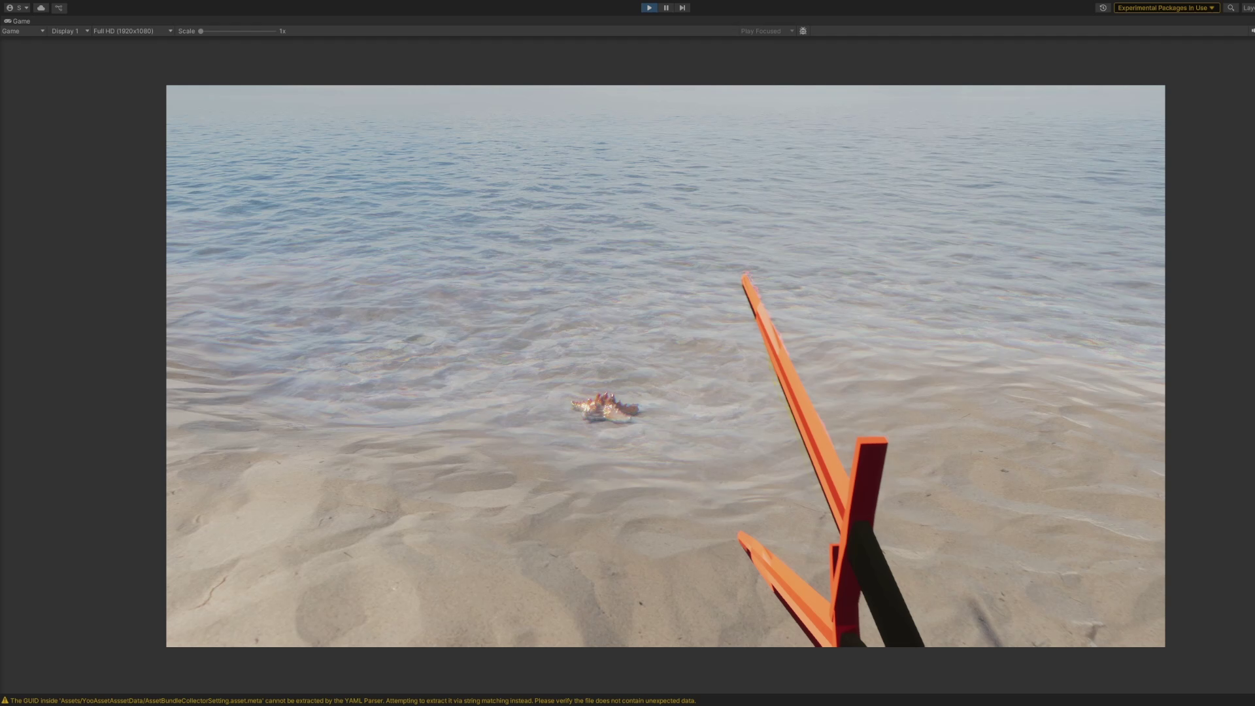Open the Display 1 dropdown
Image resolution: width=1255 pixels, height=706 pixels.
pyautogui.click(x=70, y=31)
